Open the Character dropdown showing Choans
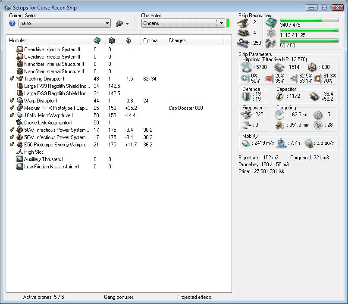 [x=183, y=23]
